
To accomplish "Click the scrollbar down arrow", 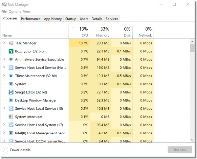I will [x=192, y=140].
